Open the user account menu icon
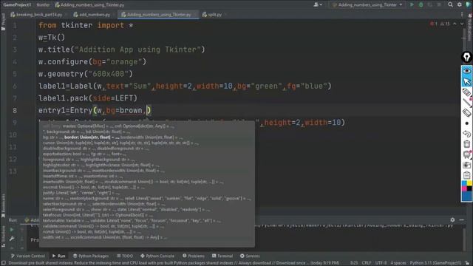Screen dimensions: 473x266 (317, 4)
